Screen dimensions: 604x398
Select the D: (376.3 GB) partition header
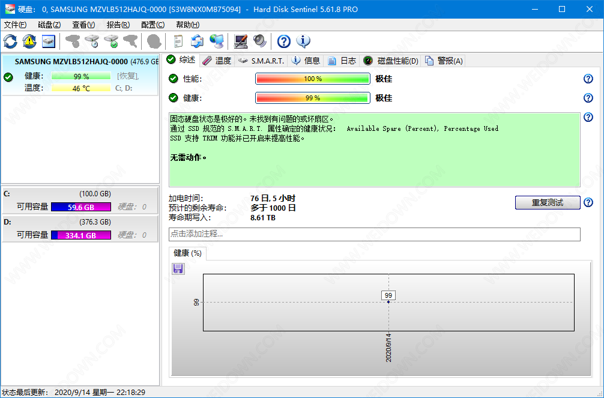pyautogui.click(x=80, y=222)
